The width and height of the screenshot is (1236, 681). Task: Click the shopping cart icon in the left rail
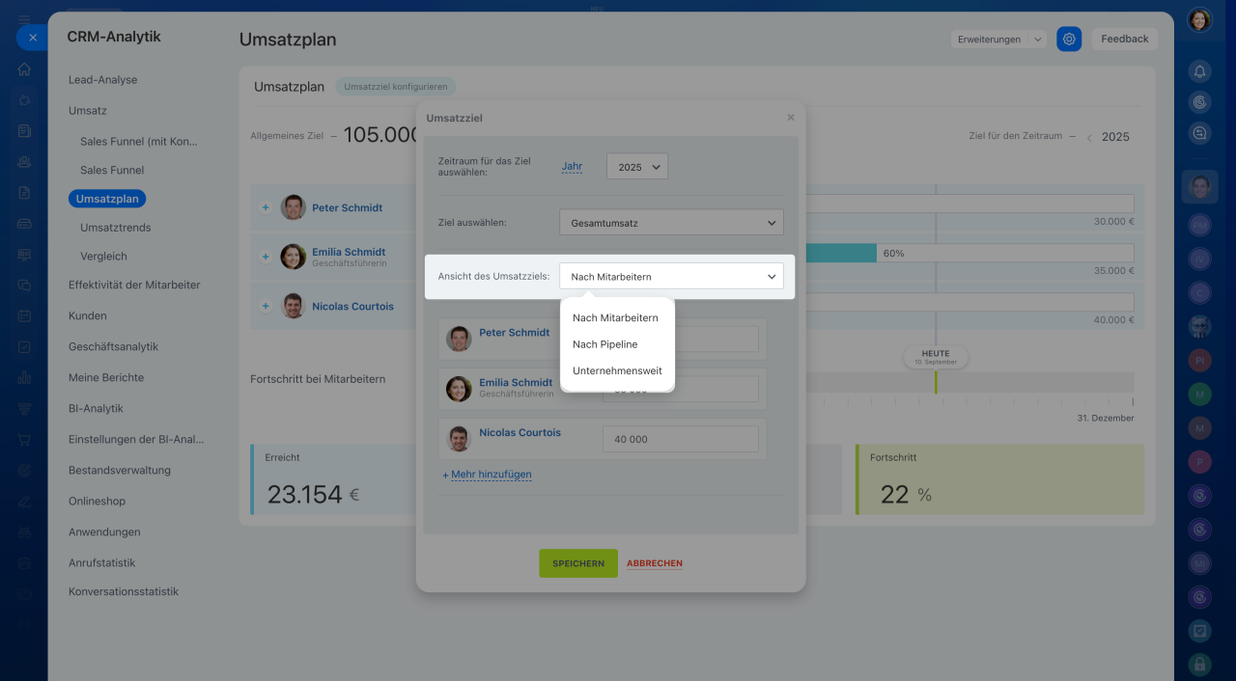click(x=24, y=440)
